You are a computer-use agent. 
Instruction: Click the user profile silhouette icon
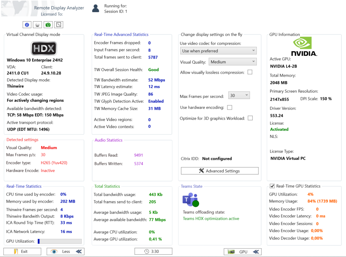pyautogui.click(x=96, y=8)
